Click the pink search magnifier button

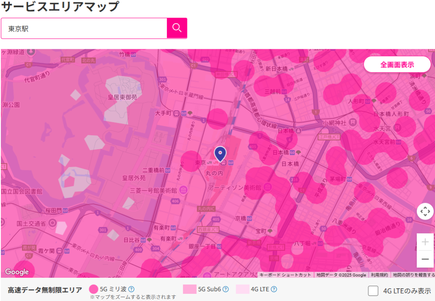[177, 28]
